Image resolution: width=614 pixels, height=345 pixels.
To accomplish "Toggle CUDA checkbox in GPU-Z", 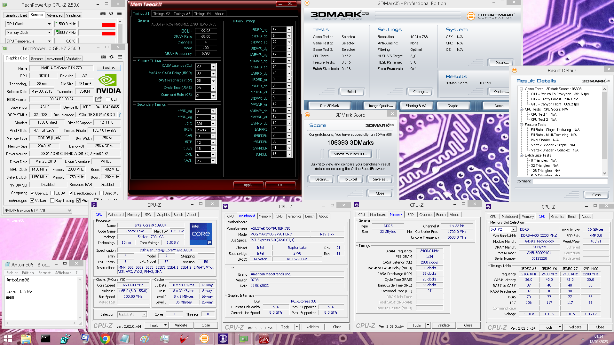I will click(x=52, y=193).
